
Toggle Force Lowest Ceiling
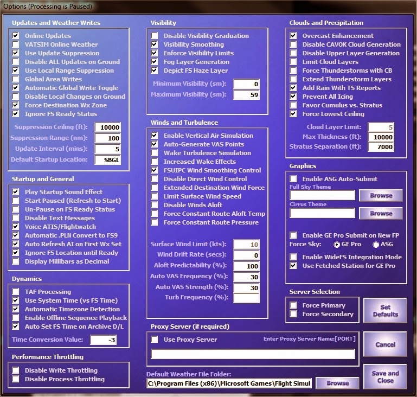pyautogui.click(x=293, y=114)
